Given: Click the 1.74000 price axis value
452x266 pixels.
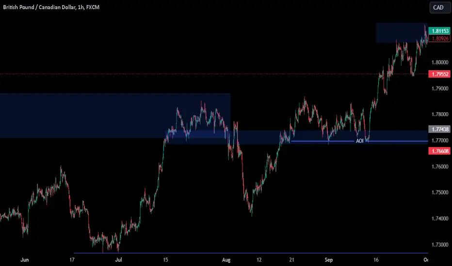Looking at the screenshot, I should coord(440,219).
